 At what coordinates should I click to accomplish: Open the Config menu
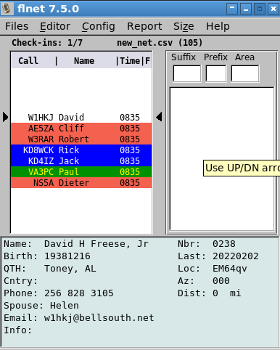pyautogui.click(x=99, y=26)
